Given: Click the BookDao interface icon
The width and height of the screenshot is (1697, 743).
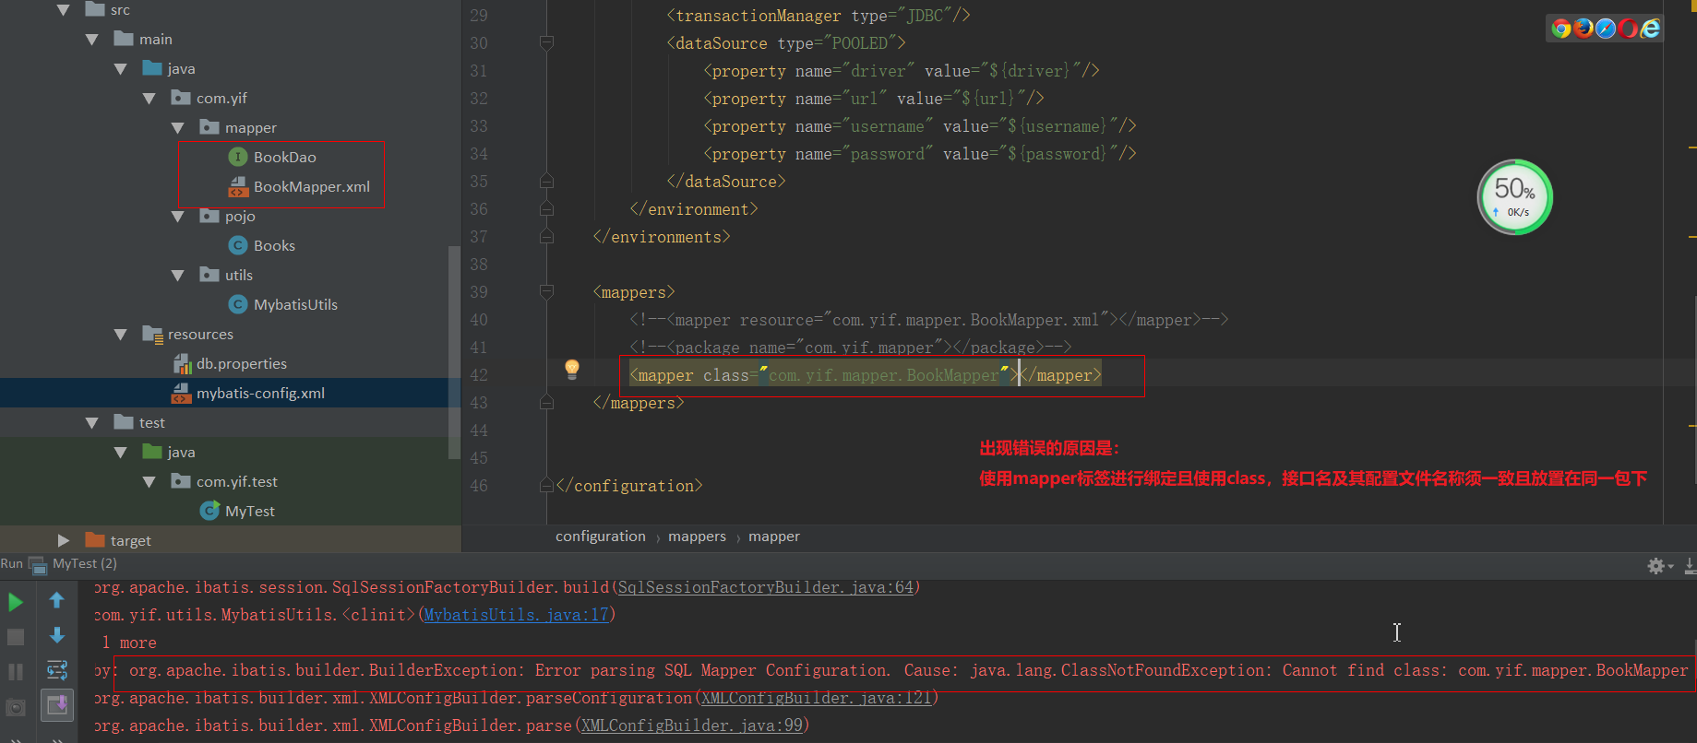Looking at the screenshot, I should click(238, 157).
